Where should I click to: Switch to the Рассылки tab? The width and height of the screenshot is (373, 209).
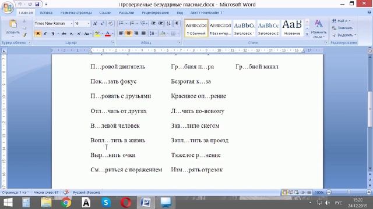point(126,13)
